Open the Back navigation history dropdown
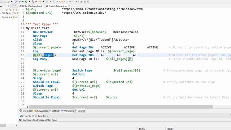231x130 pixels. tap(70, 1)
